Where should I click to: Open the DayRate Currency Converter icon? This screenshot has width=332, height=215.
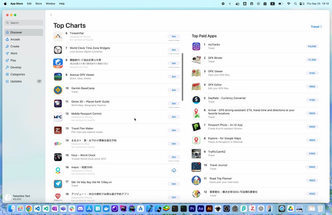(x=196, y=100)
